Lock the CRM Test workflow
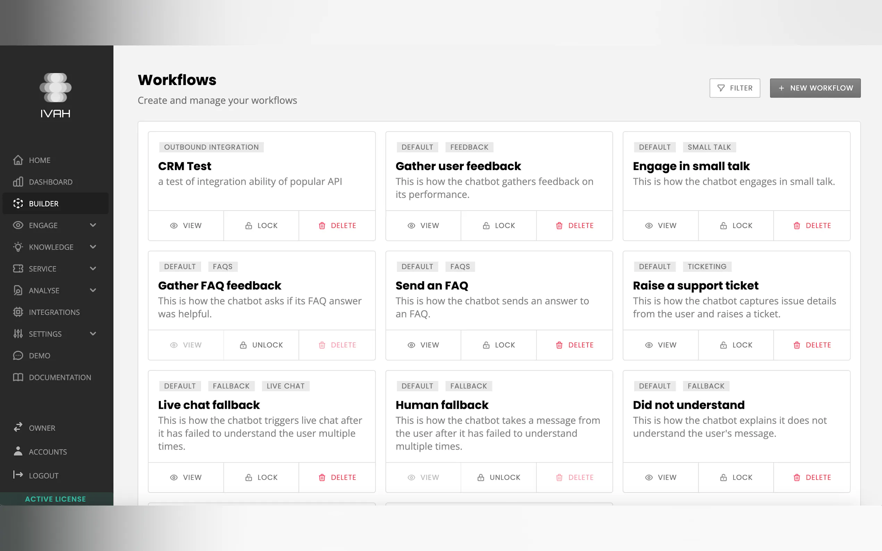The image size is (882, 551). click(261, 226)
